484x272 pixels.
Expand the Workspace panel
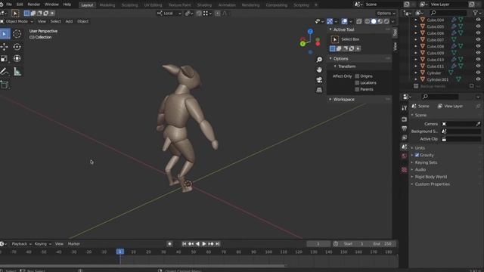tap(343, 99)
